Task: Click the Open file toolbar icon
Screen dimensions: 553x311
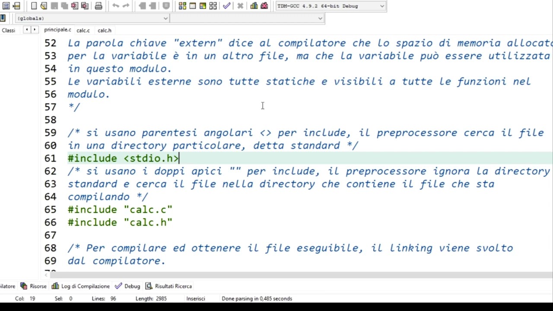Action: click(44, 6)
